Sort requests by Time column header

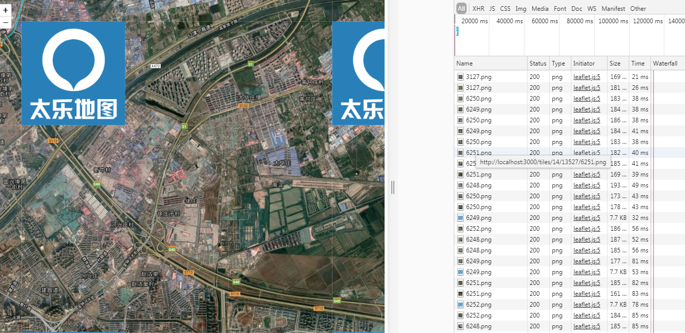(640, 64)
